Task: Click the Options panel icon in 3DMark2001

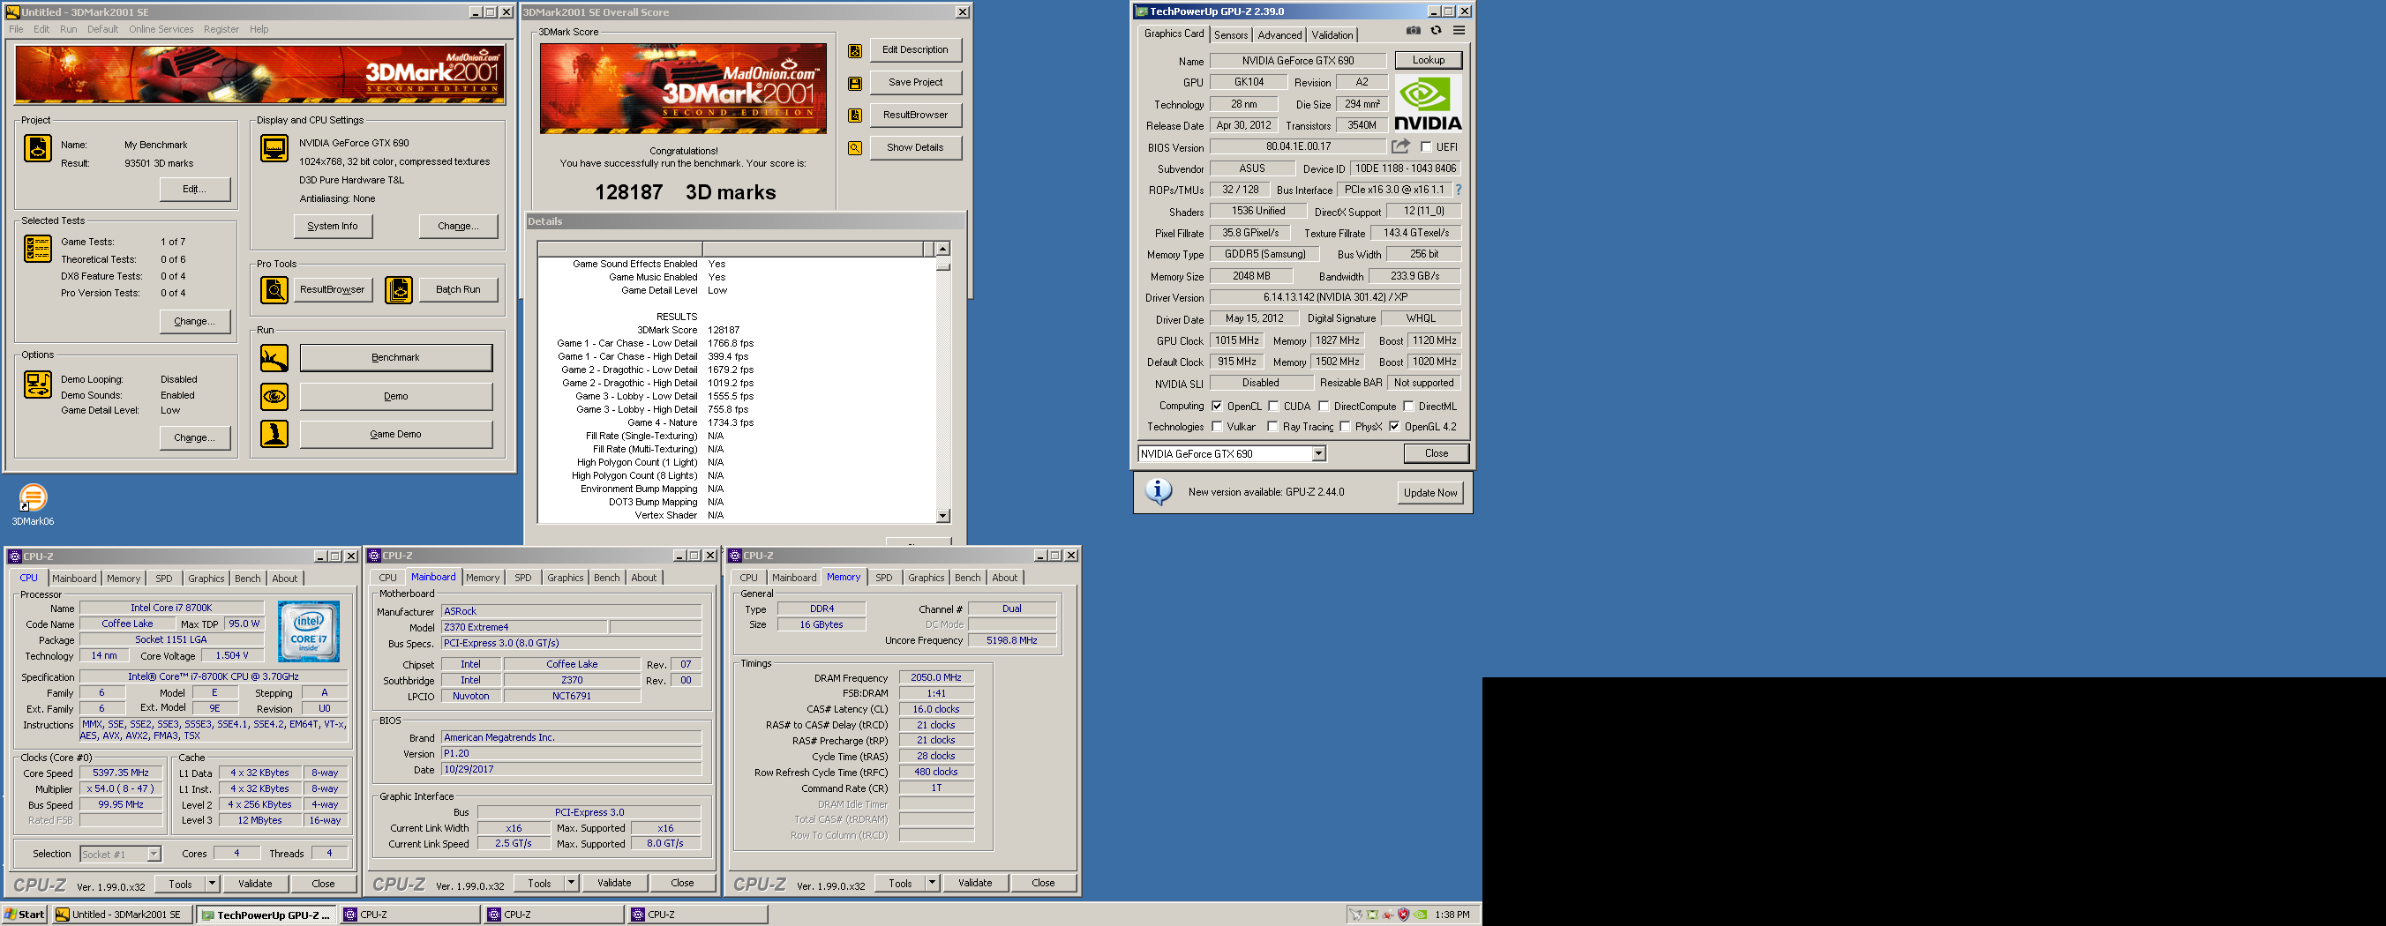Action: pos(37,385)
